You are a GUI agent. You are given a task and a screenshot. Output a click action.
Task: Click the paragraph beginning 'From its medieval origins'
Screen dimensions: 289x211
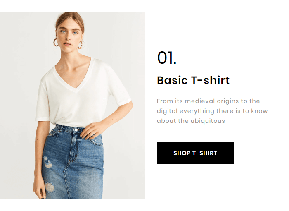tap(212, 111)
